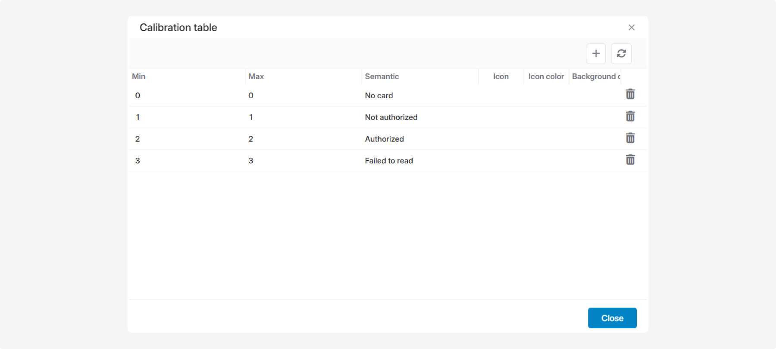Edit the "Failed to read" semantic cell
Screen dimensions: 776x349
388,161
